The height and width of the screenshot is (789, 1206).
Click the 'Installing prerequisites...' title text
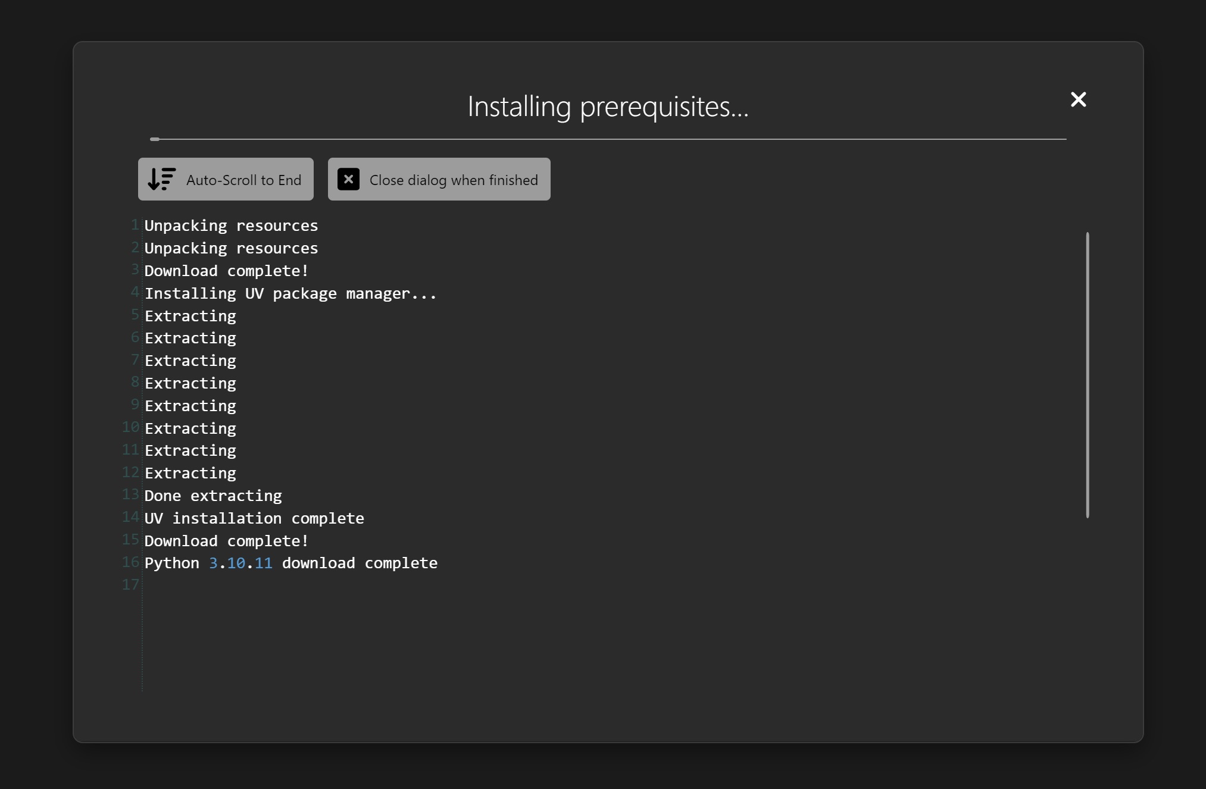(x=607, y=107)
